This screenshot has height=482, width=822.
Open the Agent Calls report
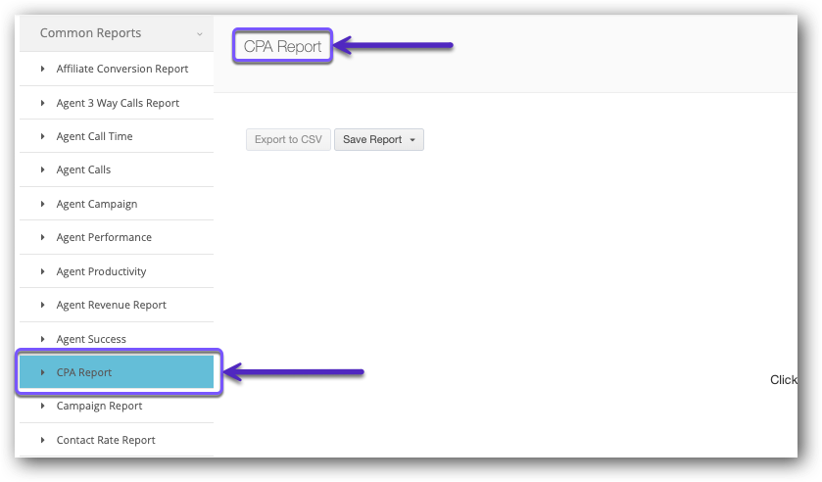[x=83, y=169]
